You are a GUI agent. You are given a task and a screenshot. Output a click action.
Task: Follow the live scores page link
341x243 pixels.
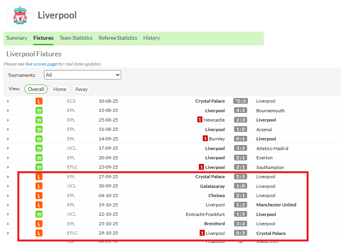pos(41,64)
